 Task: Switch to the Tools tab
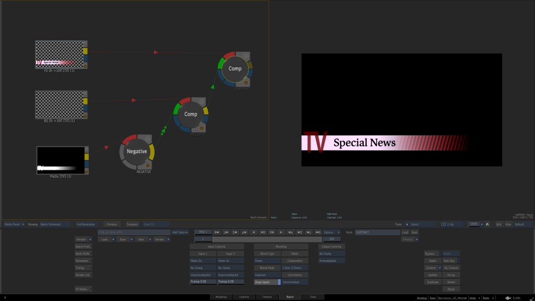point(313,297)
